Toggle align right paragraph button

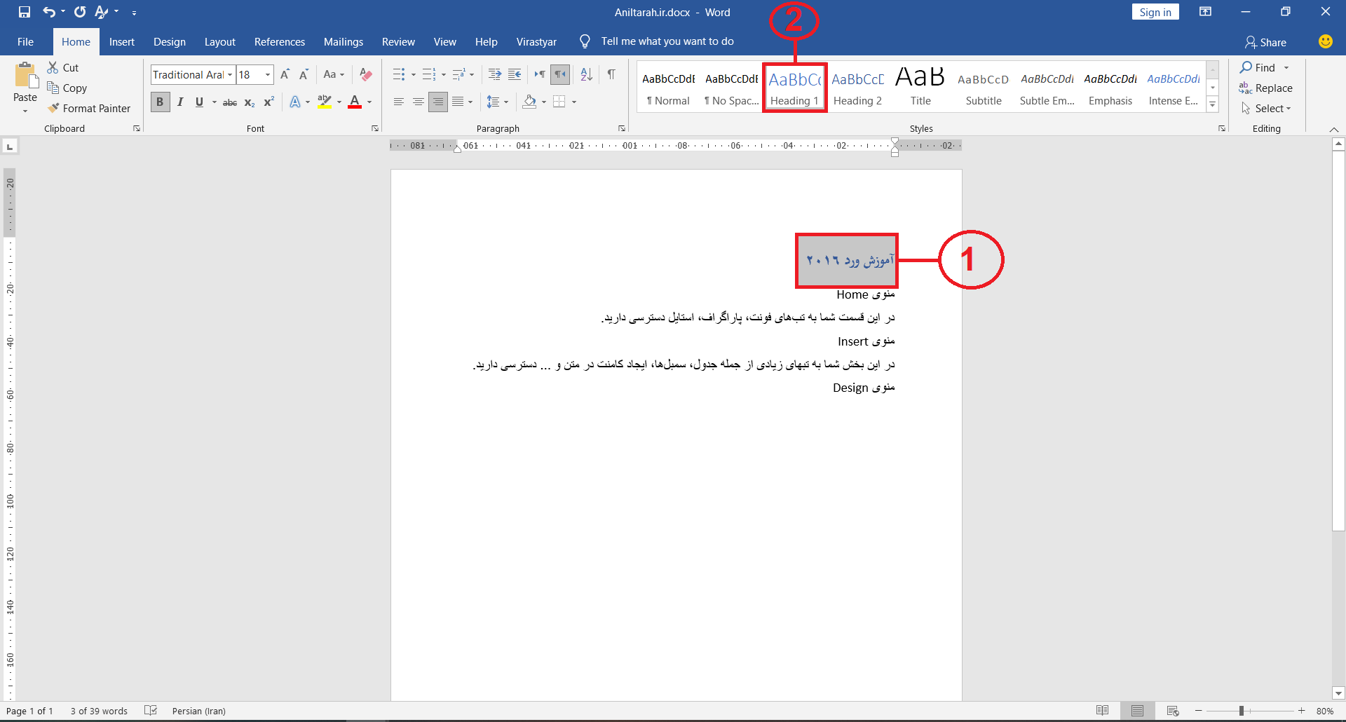click(438, 102)
